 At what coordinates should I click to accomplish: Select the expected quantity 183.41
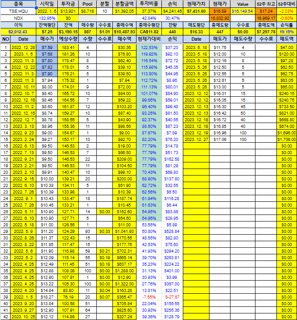(x=68, y=48)
